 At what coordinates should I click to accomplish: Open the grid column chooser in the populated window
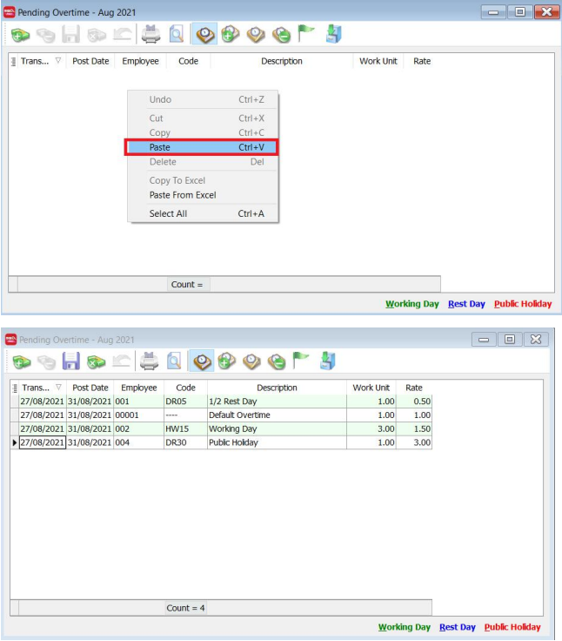coord(14,388)
